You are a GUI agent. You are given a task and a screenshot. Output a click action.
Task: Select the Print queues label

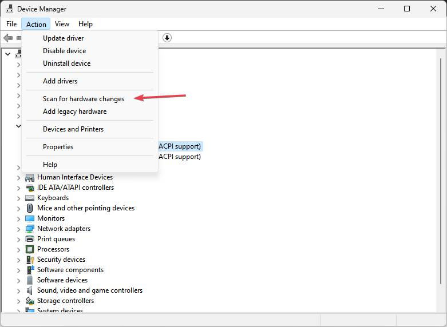pyautogui.click(x=56, y=239)
